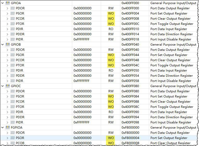
Task: Click the register icon of GPIOB PDDR
Action: (x=12, y=76)
